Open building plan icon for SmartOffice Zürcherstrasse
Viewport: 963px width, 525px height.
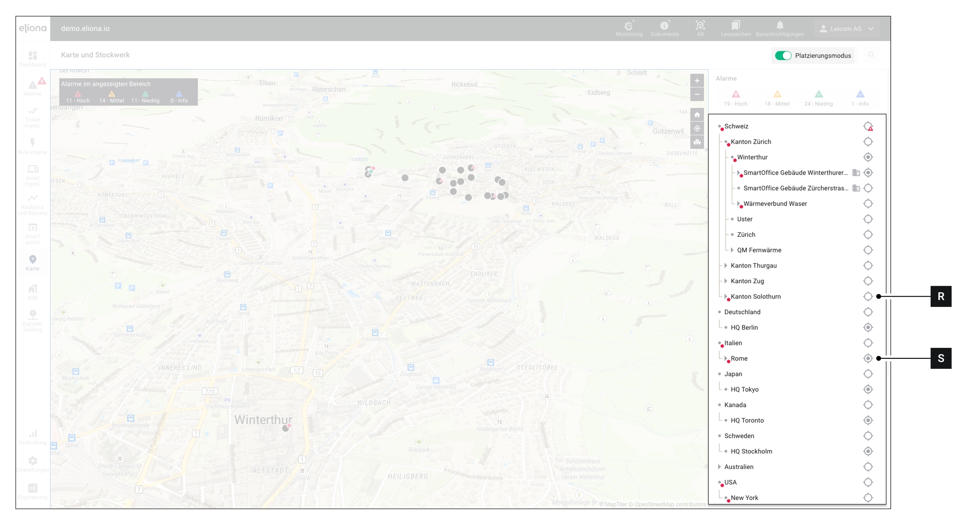point(856,188)
